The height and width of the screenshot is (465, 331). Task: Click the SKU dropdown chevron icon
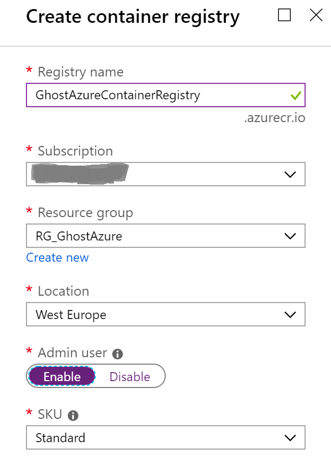pos(290,437)
